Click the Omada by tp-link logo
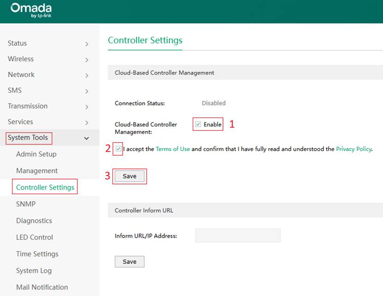 [31, 11]
